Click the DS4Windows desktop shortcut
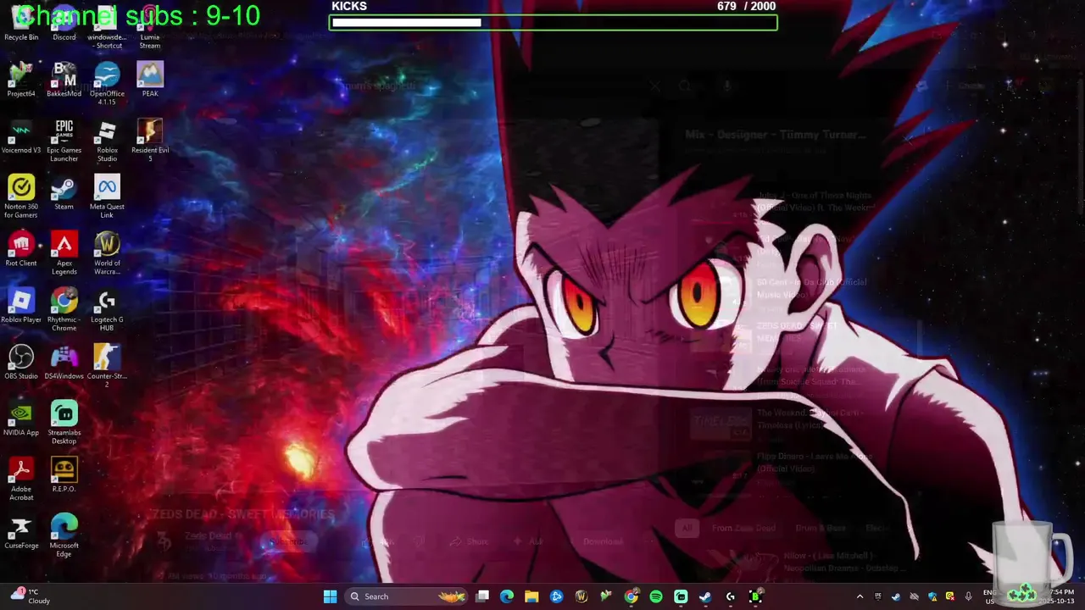 (x=64, y=363)
